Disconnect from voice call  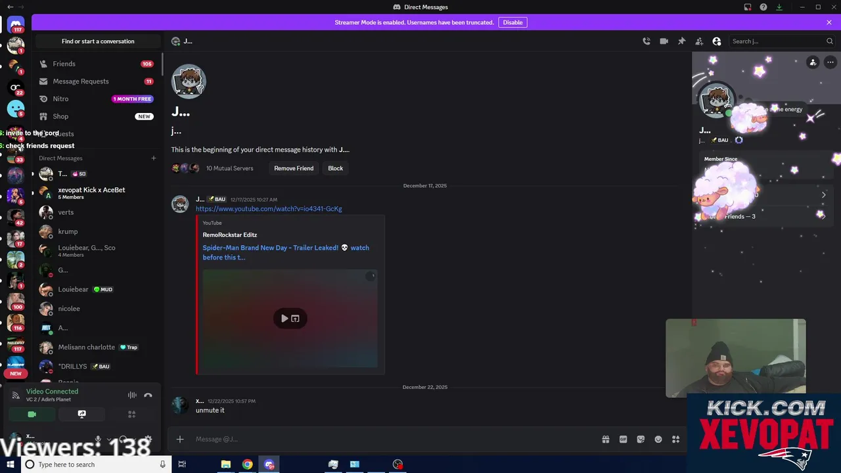(148, 395)
